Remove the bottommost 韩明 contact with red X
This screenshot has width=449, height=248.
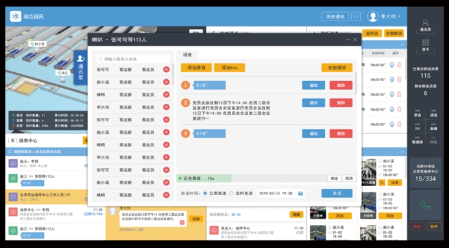click(166, 195)
